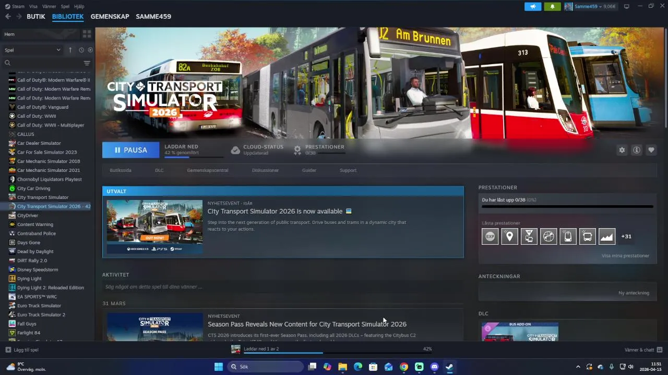Click the back navigation arrow
Screen dimensions: 668x375
(x=8, y=17)
